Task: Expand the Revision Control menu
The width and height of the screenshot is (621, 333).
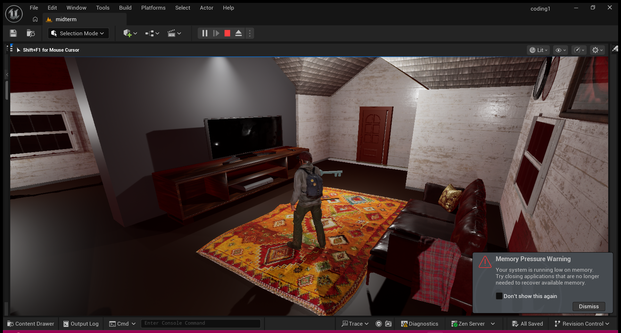Action: click(x=582, y=324)
